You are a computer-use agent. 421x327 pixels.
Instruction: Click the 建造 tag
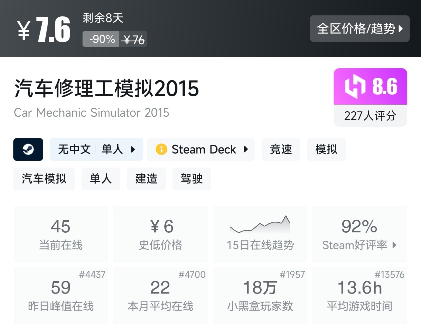[x=146, y=179]
